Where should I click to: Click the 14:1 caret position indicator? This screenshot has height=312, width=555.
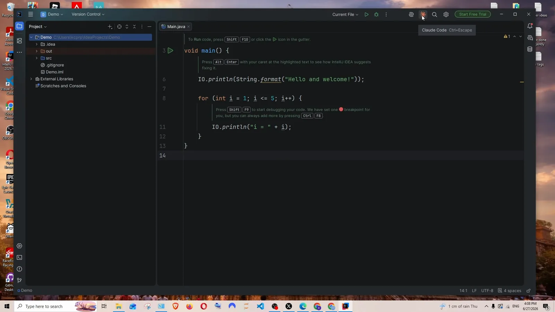[463, 291]
